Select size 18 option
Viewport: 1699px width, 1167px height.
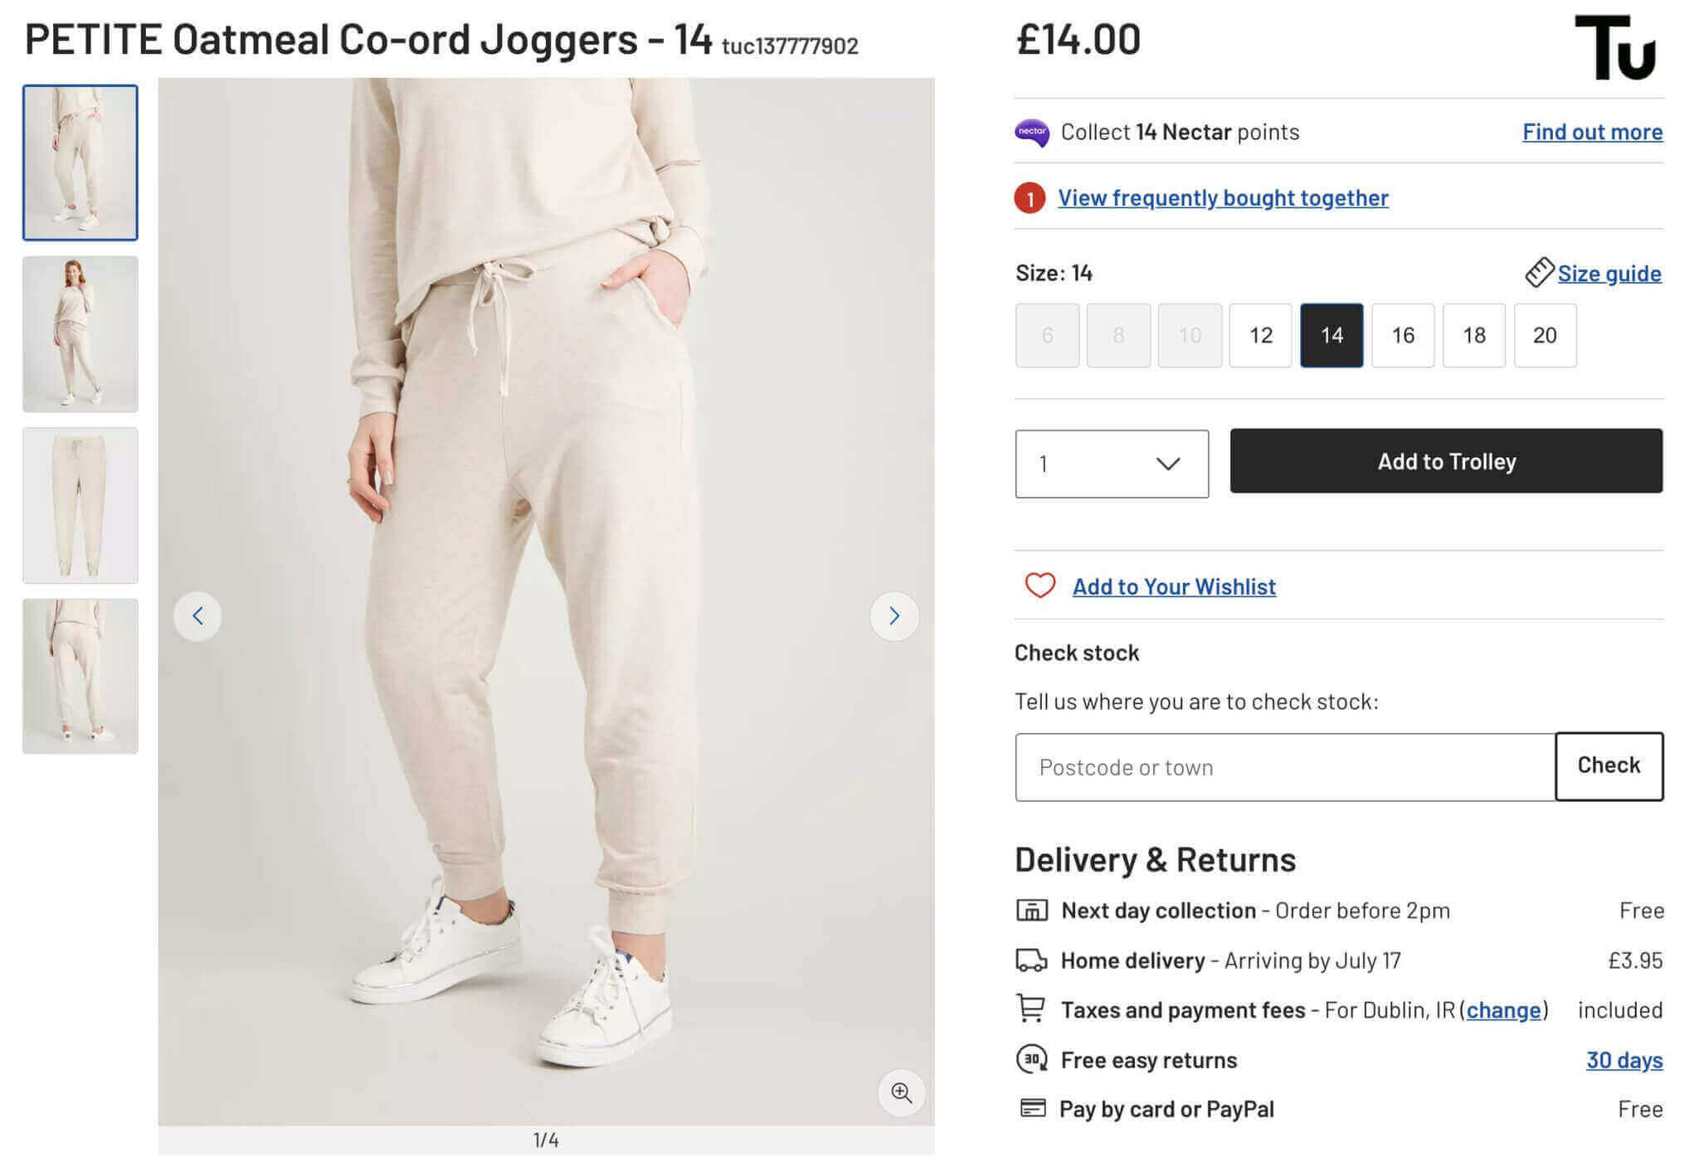1473,335
